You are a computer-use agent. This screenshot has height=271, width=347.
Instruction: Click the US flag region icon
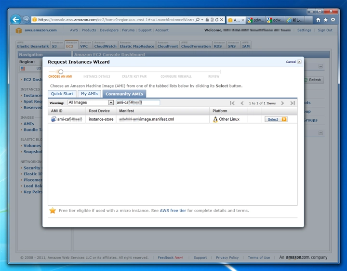click(23, 68)
